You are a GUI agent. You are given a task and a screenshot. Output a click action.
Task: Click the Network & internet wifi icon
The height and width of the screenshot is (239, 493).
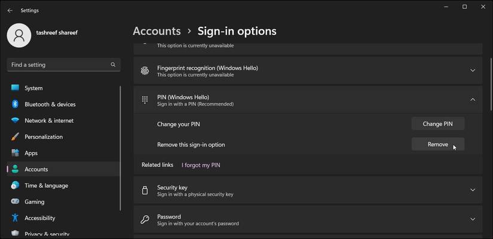coord(15,120)
